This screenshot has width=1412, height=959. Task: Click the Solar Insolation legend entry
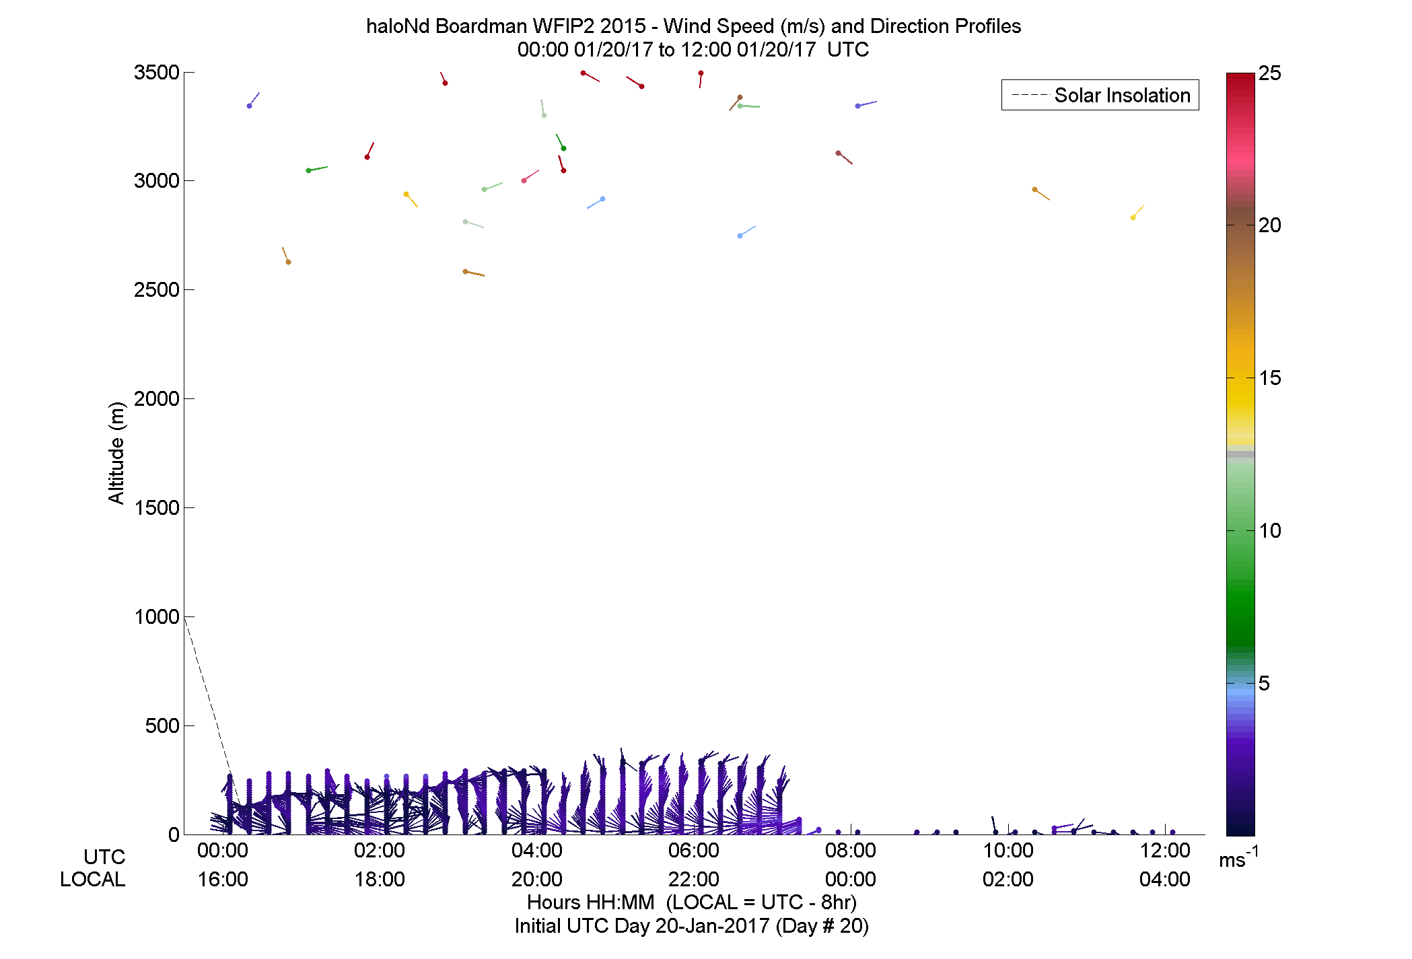pyautogui.click(x=1100, y=95)
